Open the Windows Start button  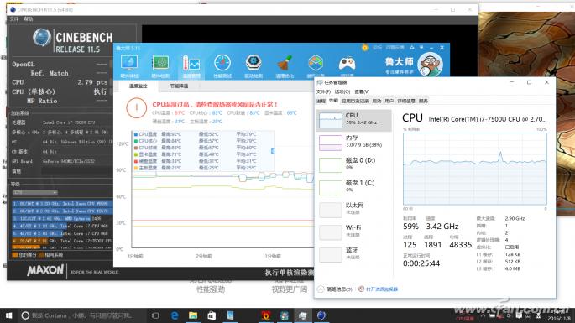(8, 315)
